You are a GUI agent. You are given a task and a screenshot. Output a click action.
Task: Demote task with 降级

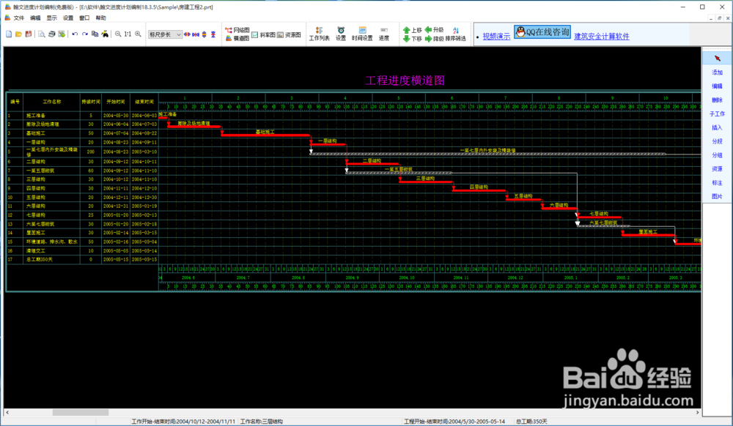pyautogui.click(x=434, y=39)
